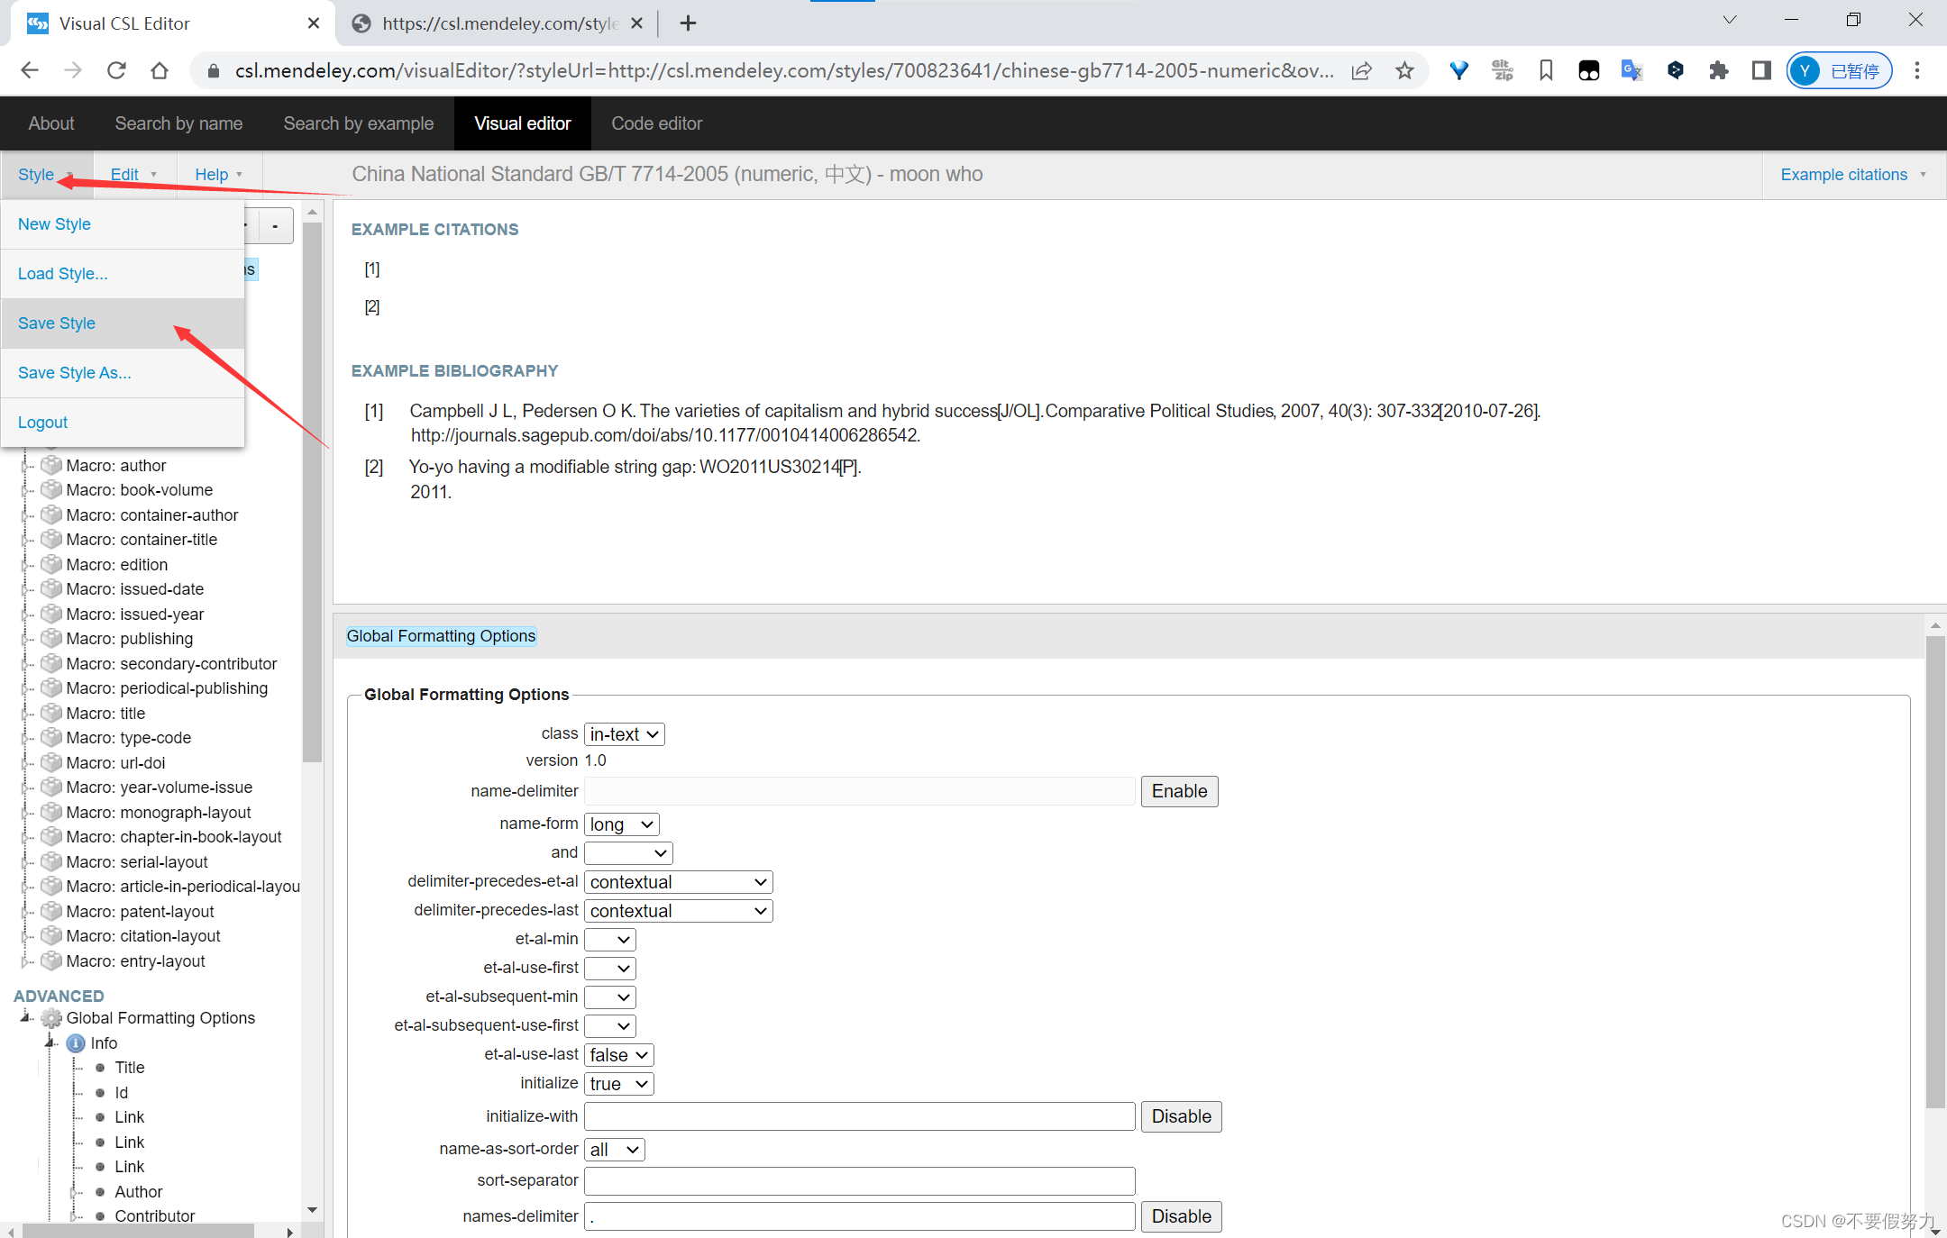Toggle the initialize true setting
Viewport: 1947px width, 1238px height.
coord(618,1085)
